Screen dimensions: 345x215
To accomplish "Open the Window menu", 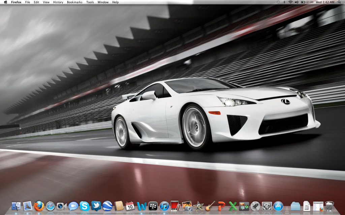I will pos(103,2).
